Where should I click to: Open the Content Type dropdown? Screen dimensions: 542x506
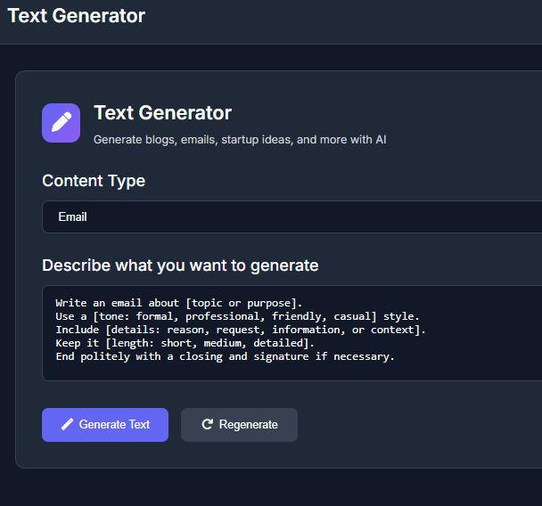pyautogui.click(x=292, y=216)
